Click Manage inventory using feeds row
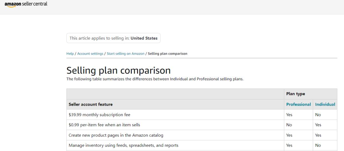344x151 pixels. pos(202,145)
